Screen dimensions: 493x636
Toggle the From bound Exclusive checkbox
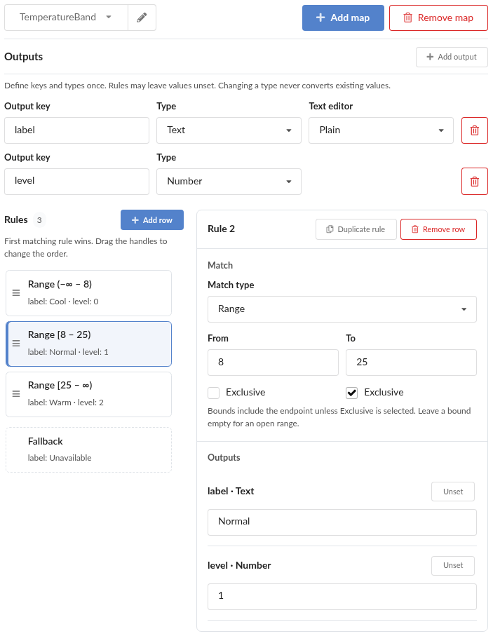point(213,393)
